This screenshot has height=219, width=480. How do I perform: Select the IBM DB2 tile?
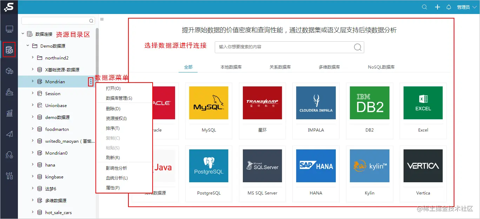(369, 111)
